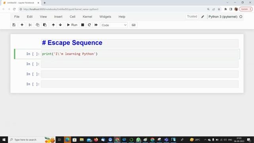Open the View menu
This screenshot has width=254, height=143.
pos(43,17)
